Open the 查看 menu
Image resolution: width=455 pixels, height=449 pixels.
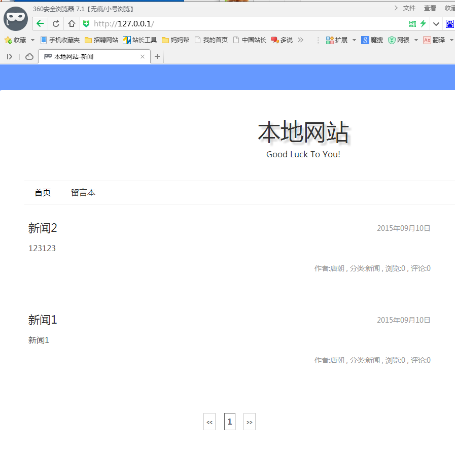(430, 8)
